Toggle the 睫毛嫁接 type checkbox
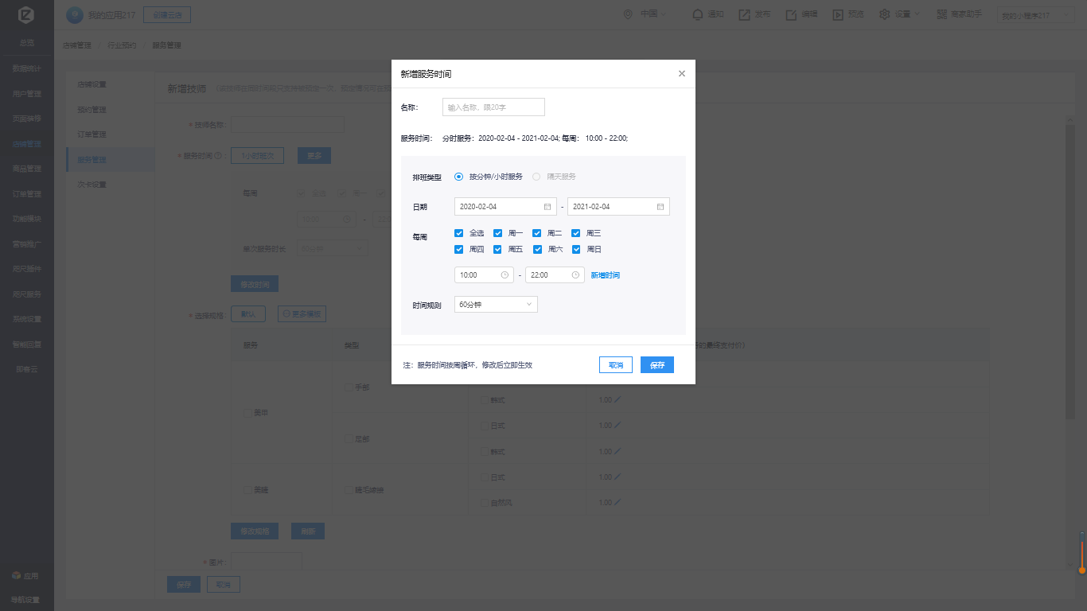Image resolution: width=1087 pixels, height=611 pixels. coord(349,490)
